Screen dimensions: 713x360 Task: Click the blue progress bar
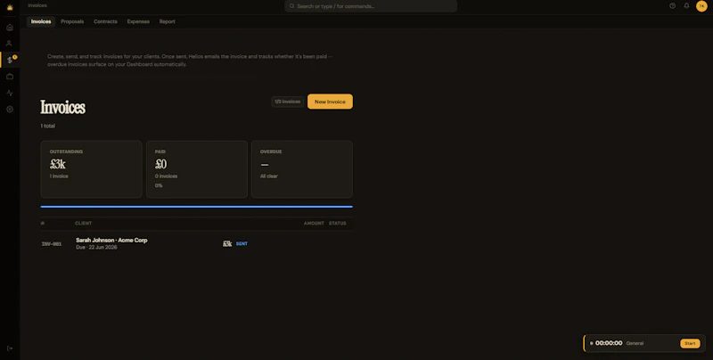point(196,207)
